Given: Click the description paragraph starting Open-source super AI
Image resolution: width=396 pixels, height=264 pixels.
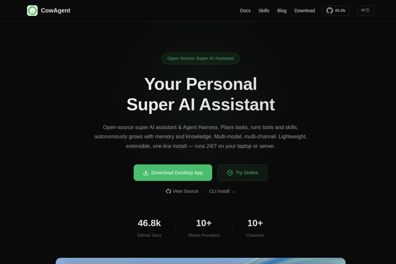Looking at the screenshot, I should point(200,137).
